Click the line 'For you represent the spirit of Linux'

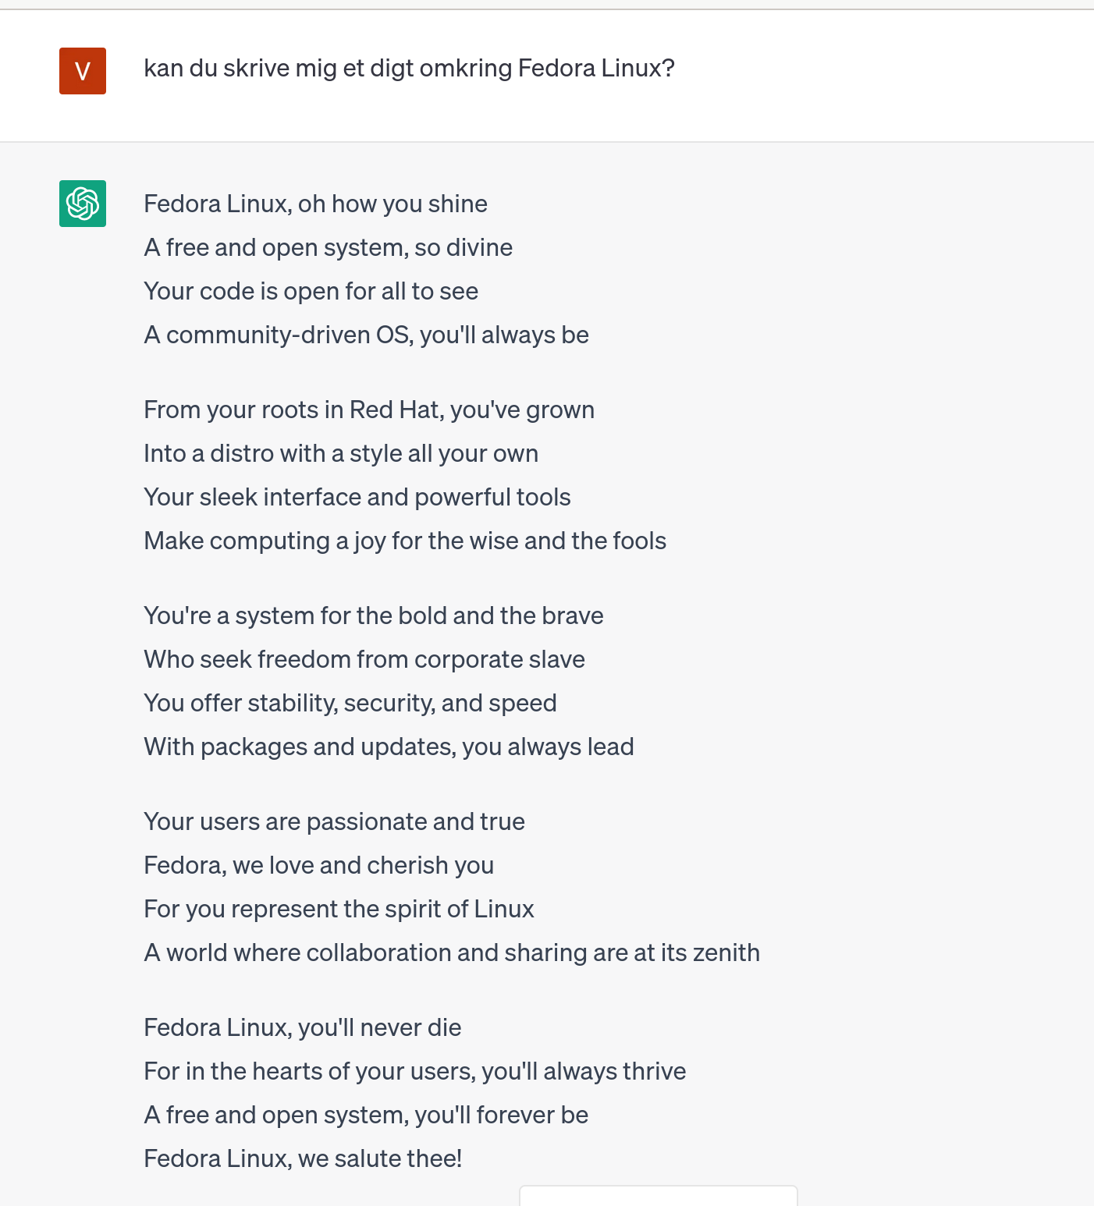click(x=339, y=909)
